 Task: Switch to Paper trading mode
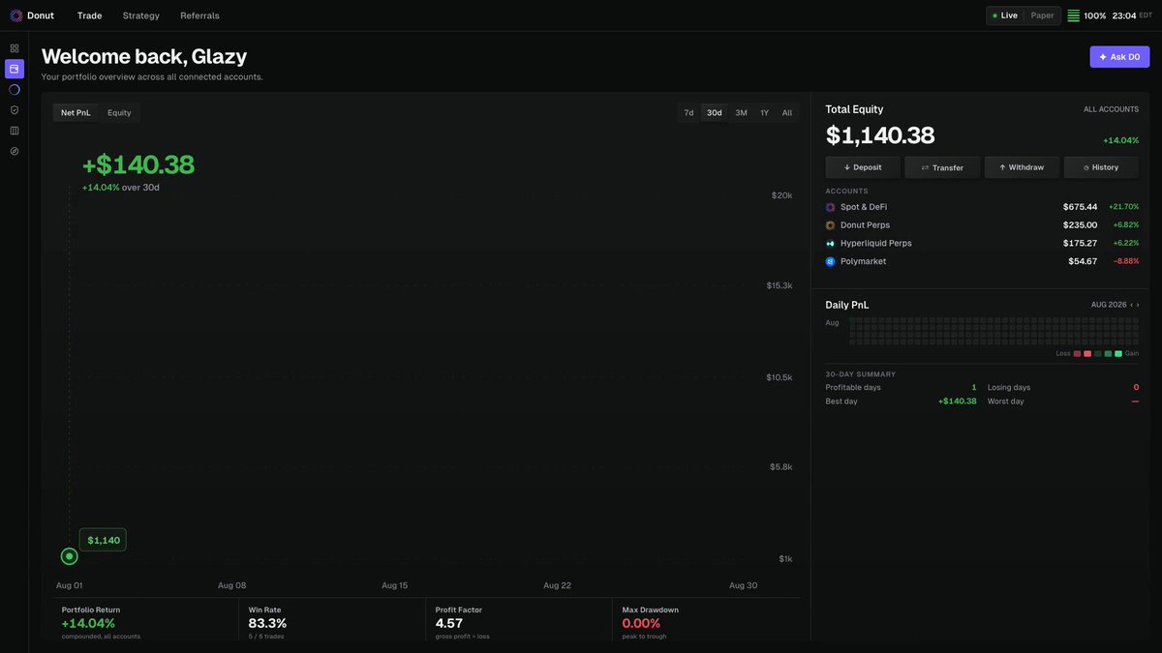coord(1042,15)
